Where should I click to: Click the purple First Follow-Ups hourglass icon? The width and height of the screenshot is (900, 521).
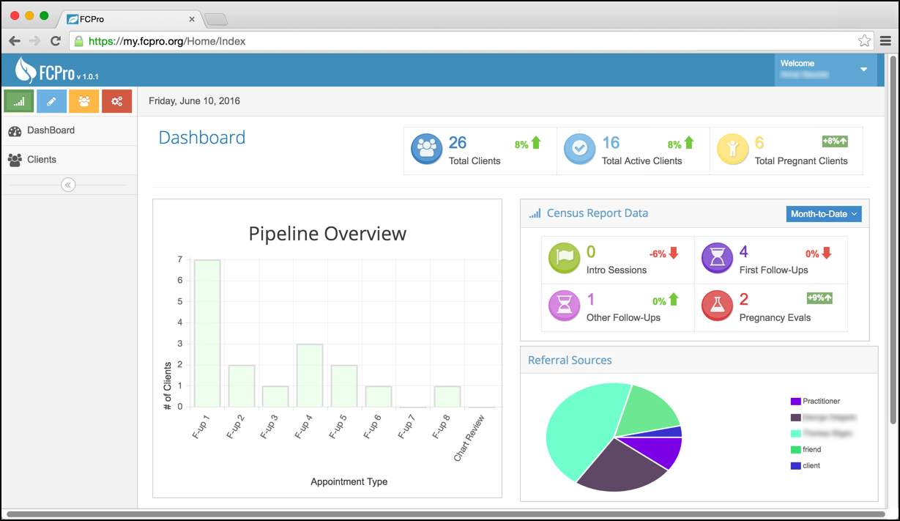tap(717, 259)
